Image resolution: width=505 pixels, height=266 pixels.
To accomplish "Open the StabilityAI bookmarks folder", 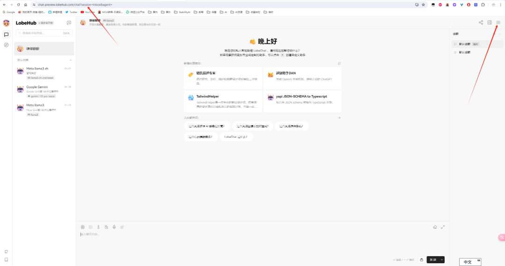I will click(x=182, y=12).
